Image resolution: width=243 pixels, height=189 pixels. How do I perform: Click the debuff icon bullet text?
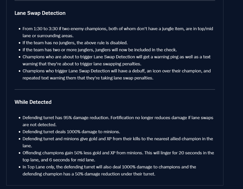pos(117,74)
